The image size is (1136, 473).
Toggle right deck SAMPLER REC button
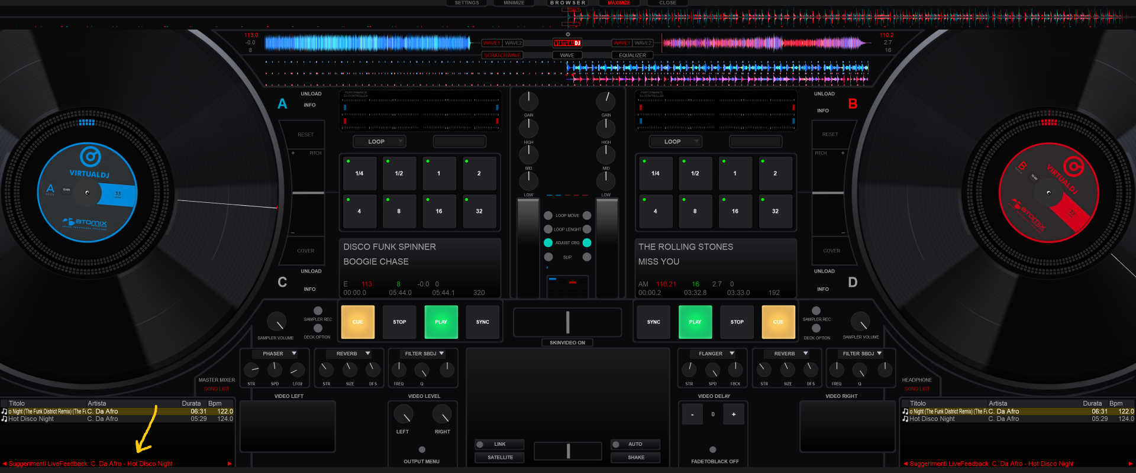pos(816,310)
